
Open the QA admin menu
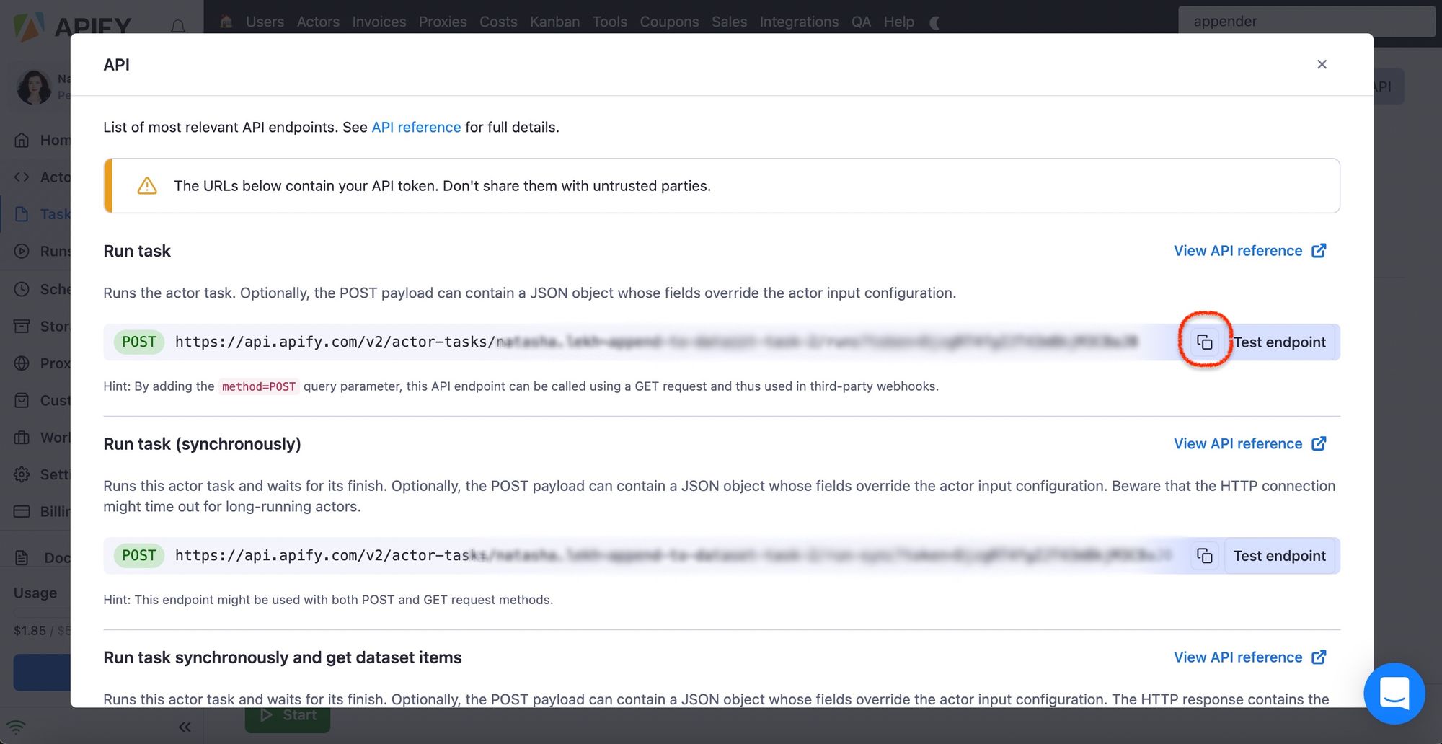pos(861,22)
